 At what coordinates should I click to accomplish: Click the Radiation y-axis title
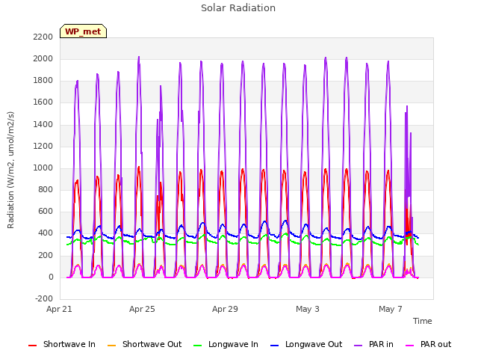tap(10, 170)
